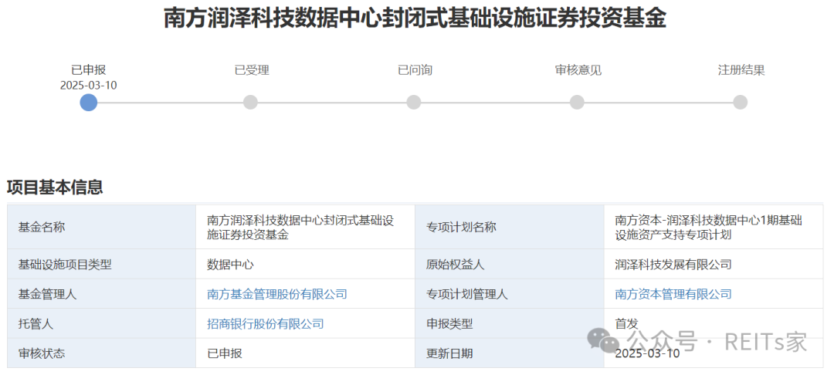Screen dimensions: 834x375
Task: Click the 更新日期 label cell
Action: click(510, 353)
